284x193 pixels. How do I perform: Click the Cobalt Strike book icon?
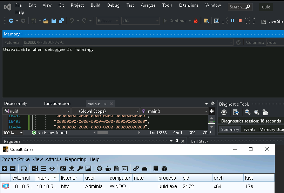click(156, 169)
